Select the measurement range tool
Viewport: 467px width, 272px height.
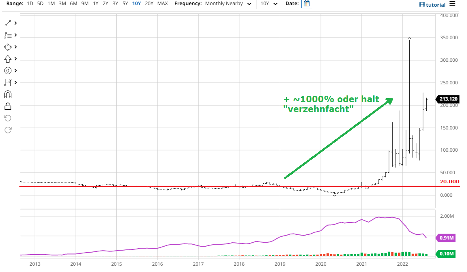point(8,82)
